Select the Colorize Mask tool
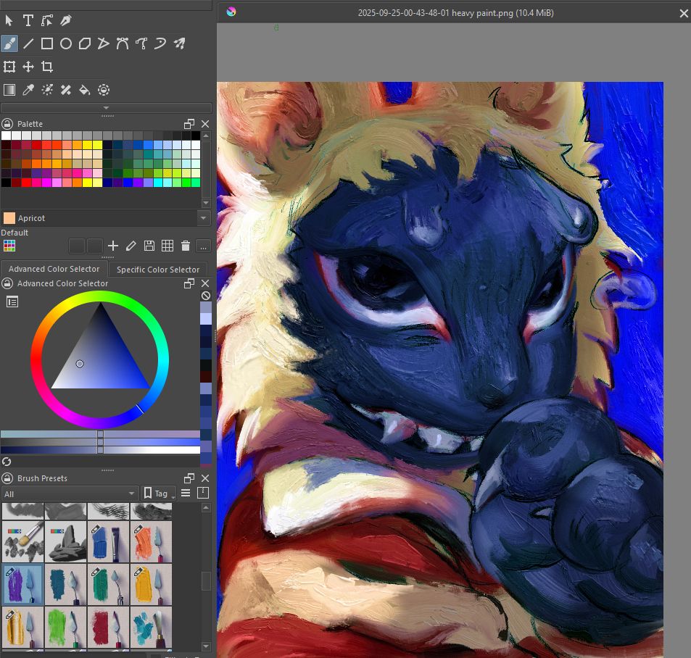 pyautogui.click(x=46, y=90)
